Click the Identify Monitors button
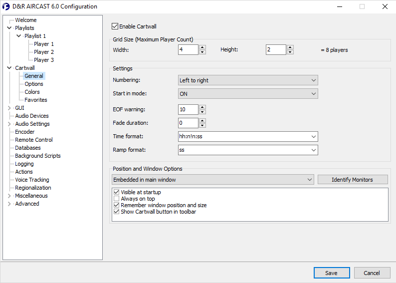The width and height of the screenshot is (396, 283). click(352, 180)
